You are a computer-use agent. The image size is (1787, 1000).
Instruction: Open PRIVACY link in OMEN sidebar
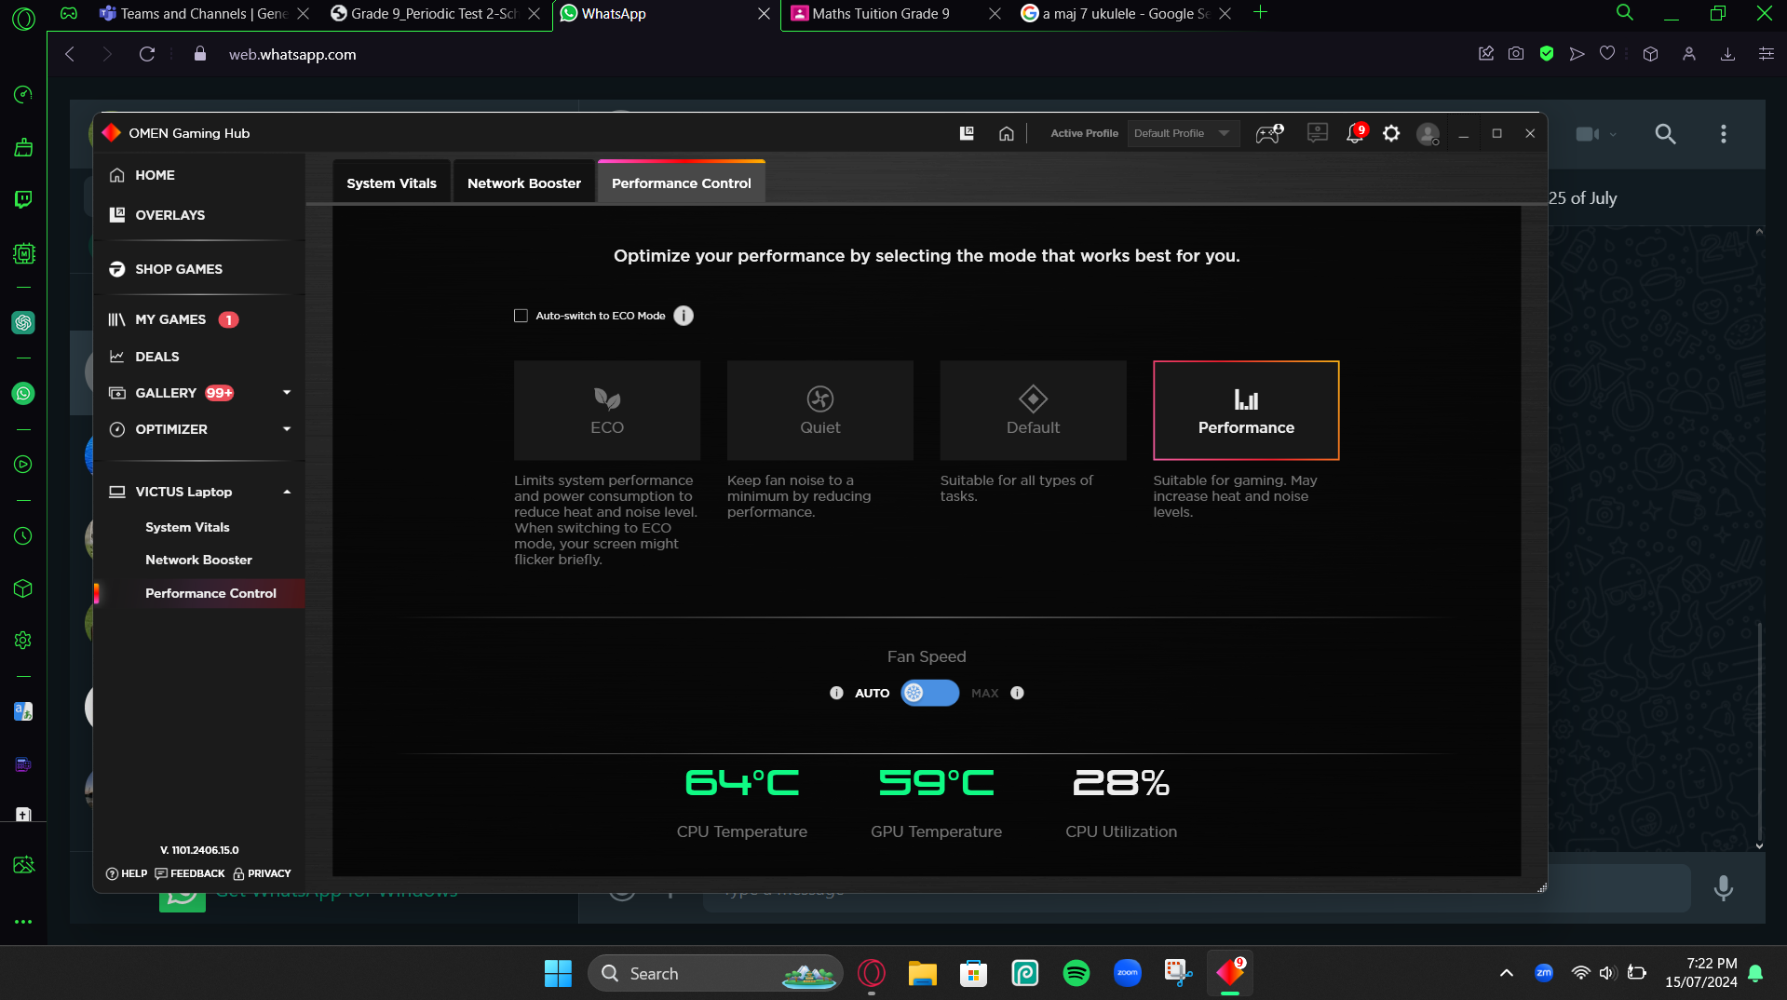tap(262, 873)
